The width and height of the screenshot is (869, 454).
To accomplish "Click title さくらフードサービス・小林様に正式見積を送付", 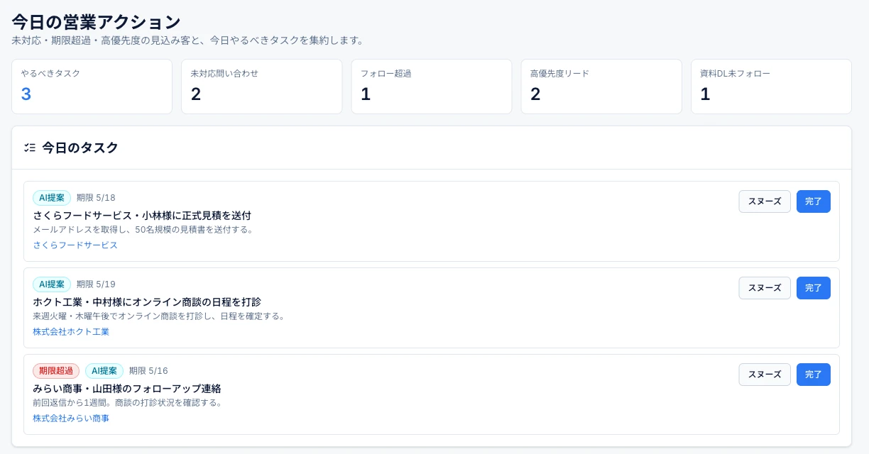I will [142, 215].
